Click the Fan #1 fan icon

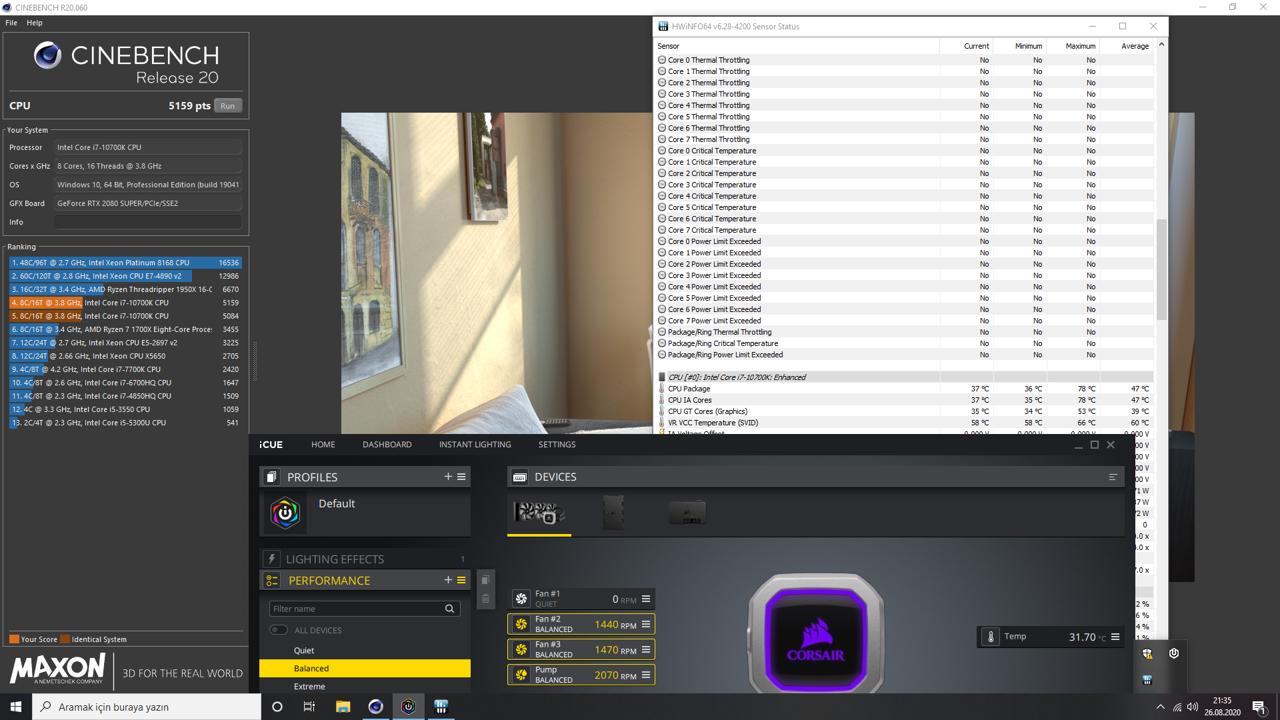click(x=521, y=599)
